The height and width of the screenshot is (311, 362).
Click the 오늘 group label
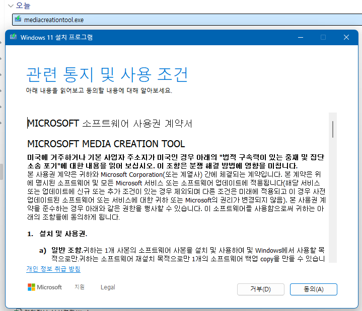click(23, 6)
